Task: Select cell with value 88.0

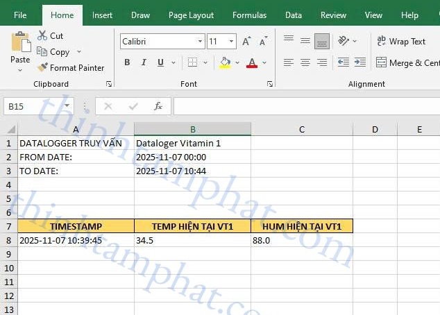Action: click(x=302, y=240)
